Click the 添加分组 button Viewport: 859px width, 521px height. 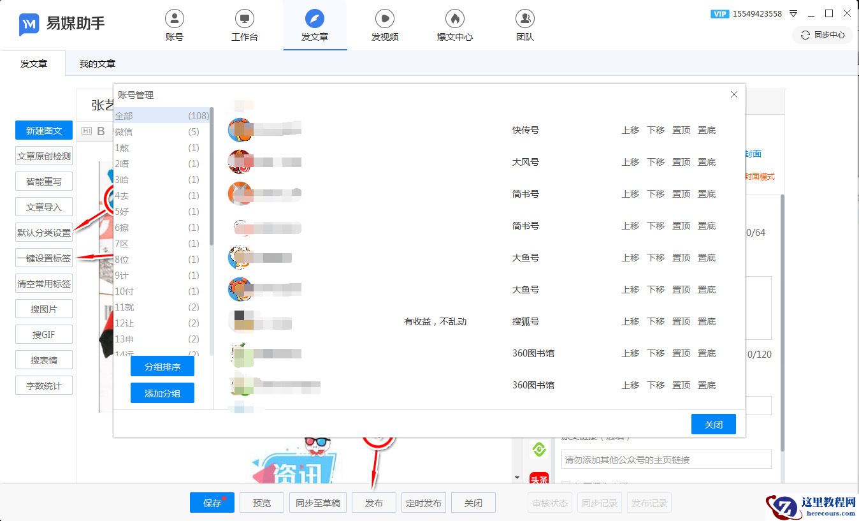click(162, 393)
